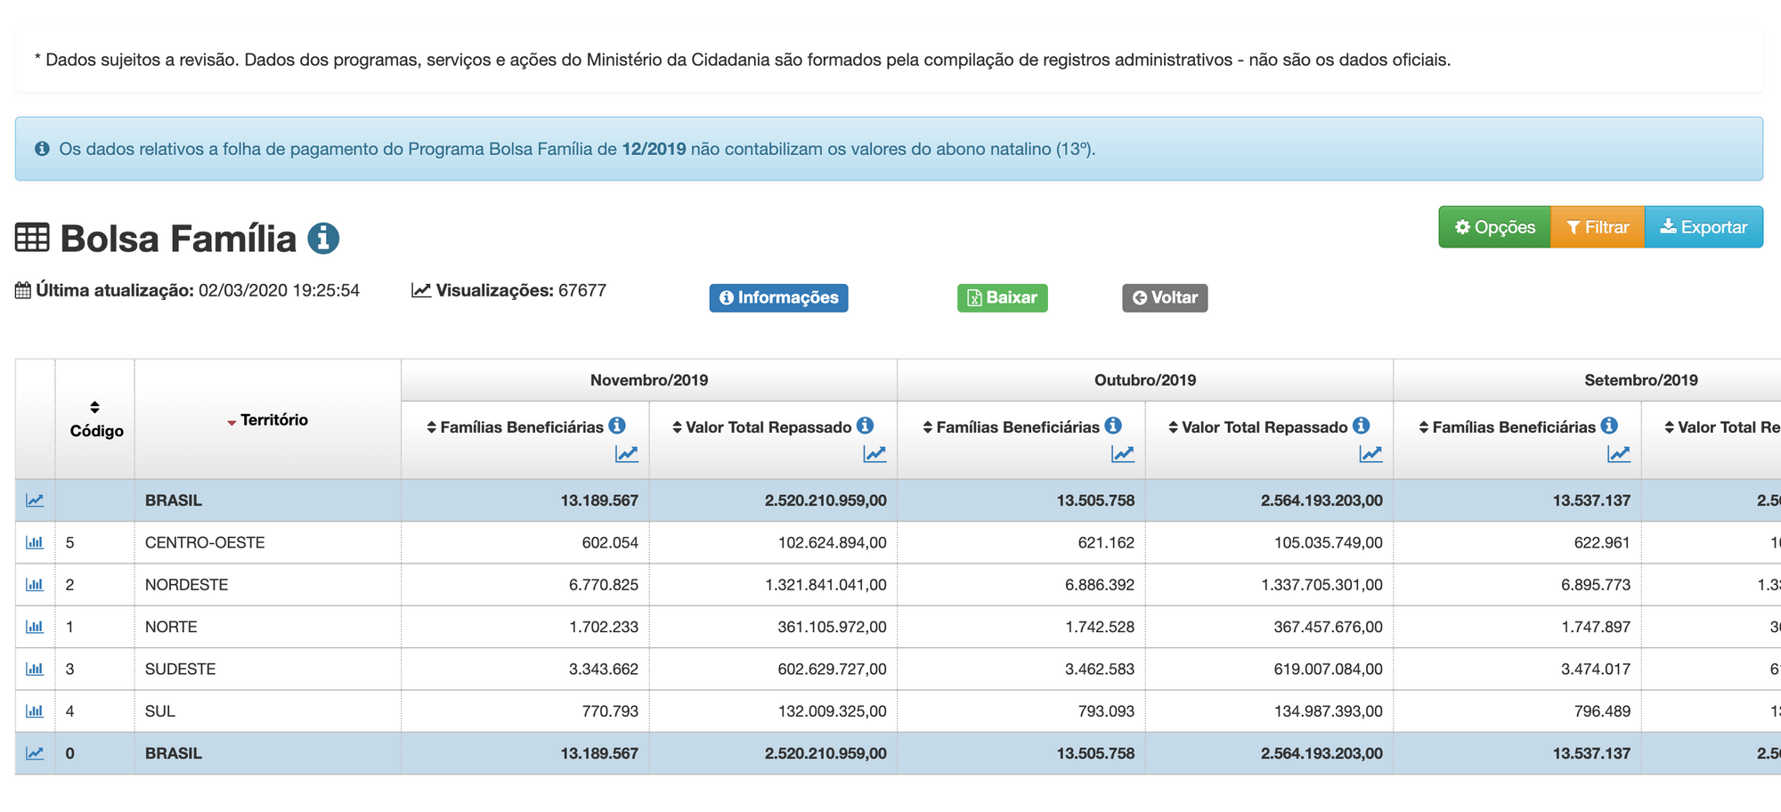Sort Novembro/2019 Famílias Beneficiárias column
Image resolution: width=1781 pixels, height=812 pixels.
click(432, 427)
